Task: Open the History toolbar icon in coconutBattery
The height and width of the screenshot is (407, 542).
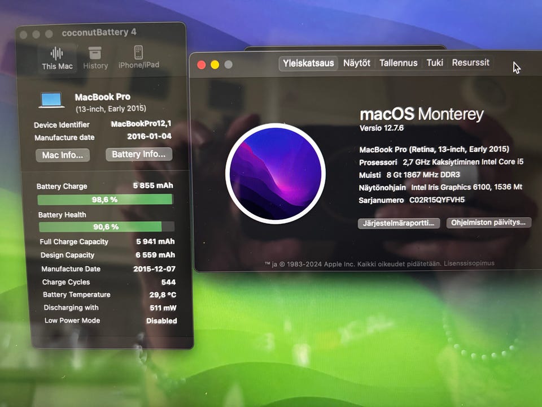Action: point(95,58)
